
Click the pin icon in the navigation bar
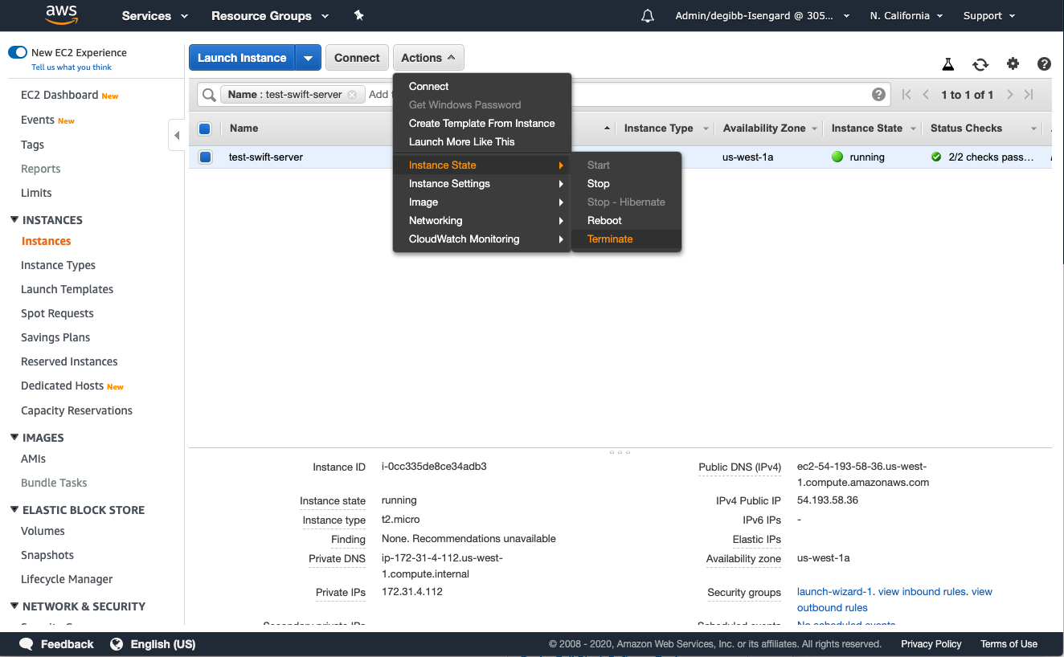(x=358, y=14)
